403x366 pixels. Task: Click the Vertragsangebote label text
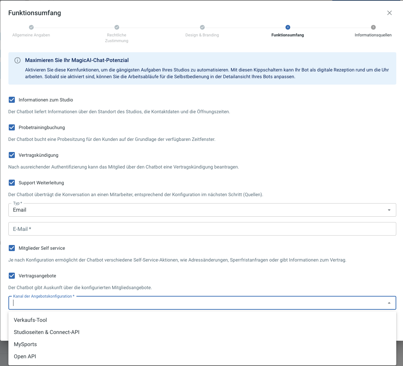37,276
